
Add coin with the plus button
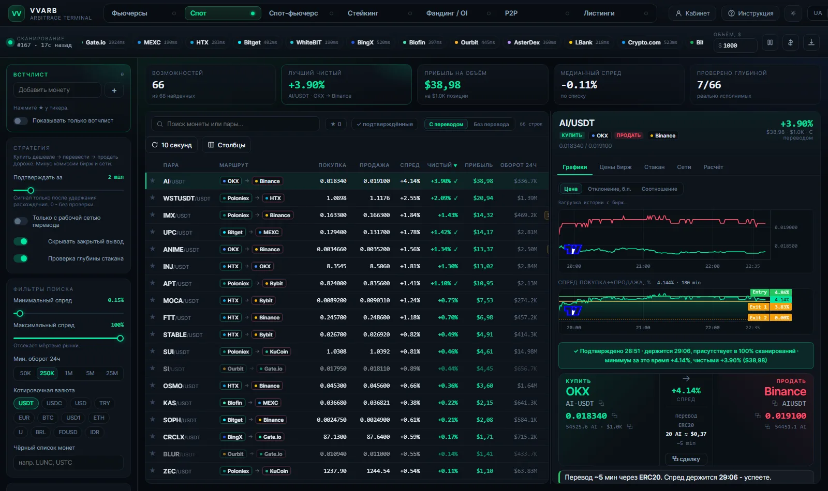[114, 90]
